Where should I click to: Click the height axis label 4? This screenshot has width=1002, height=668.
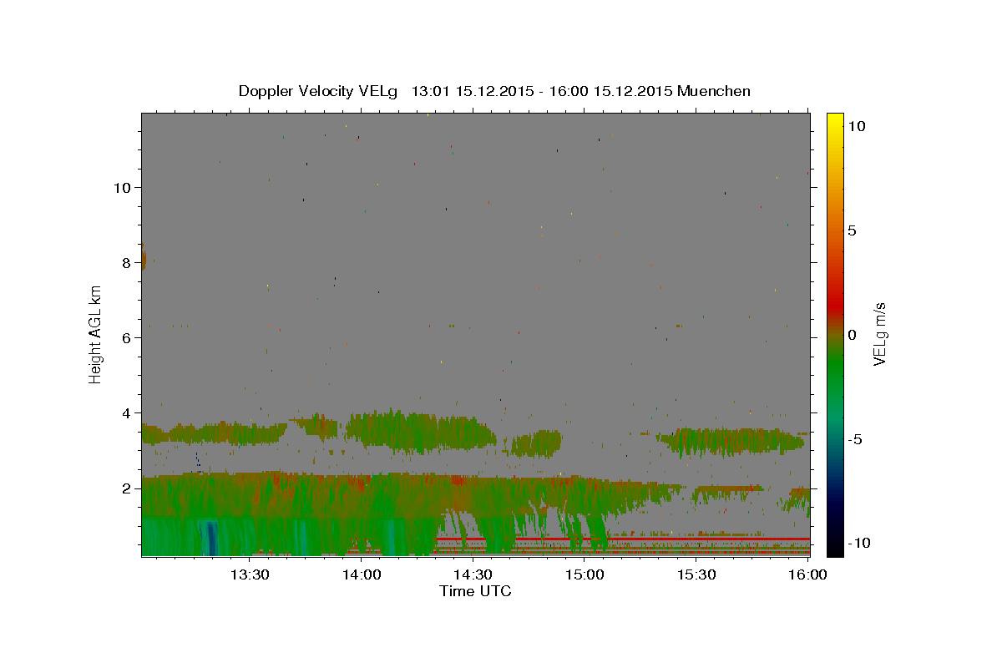click(x=126, y=412)
